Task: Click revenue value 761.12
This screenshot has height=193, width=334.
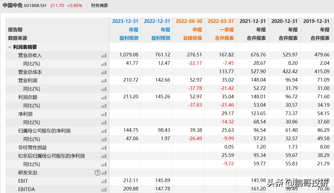Action: 163,55
